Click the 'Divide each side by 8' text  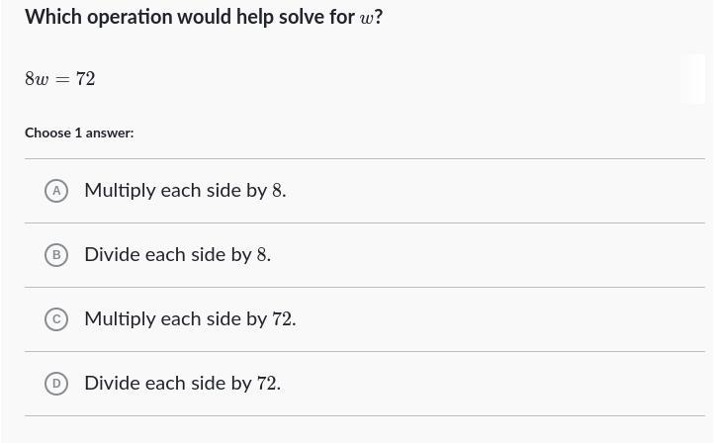coord(177,255)
